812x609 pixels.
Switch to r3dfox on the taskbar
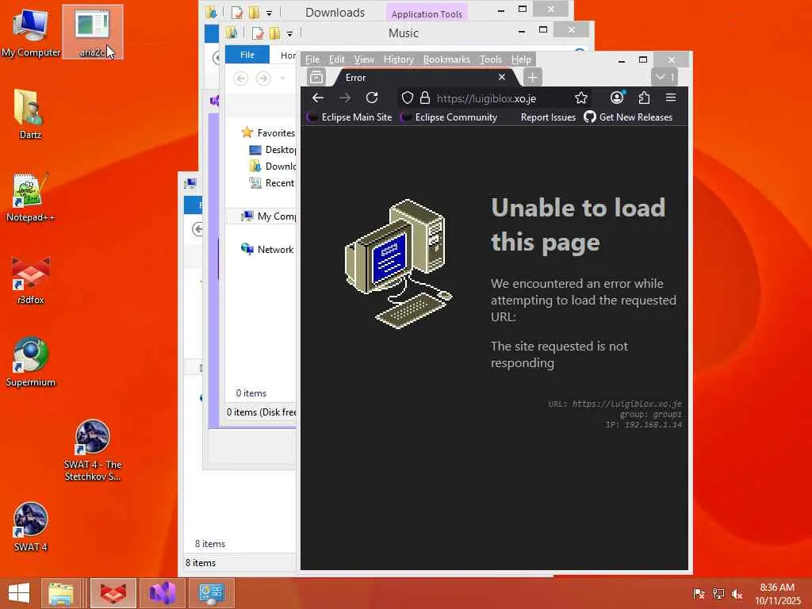pyautogui.click(x=113, y=593)
